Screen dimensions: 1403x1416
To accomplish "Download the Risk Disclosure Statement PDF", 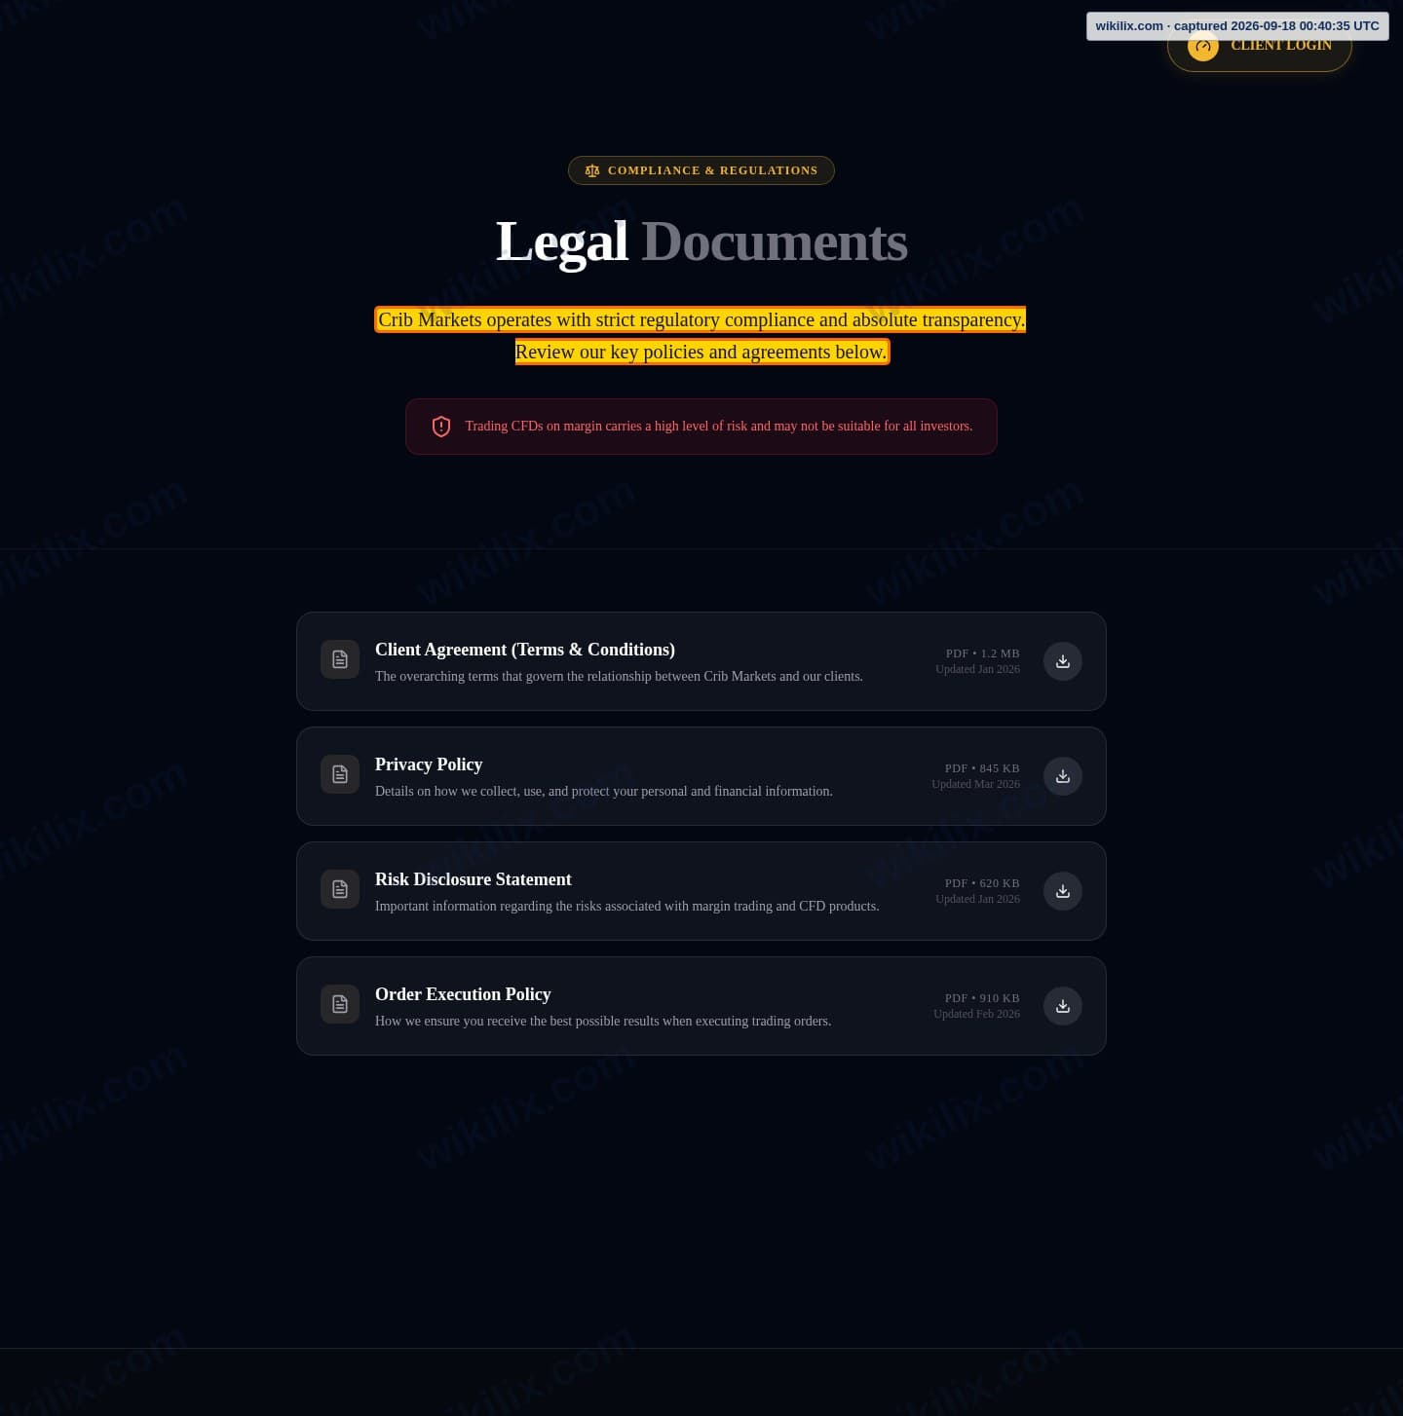I will coord(1063,891).
